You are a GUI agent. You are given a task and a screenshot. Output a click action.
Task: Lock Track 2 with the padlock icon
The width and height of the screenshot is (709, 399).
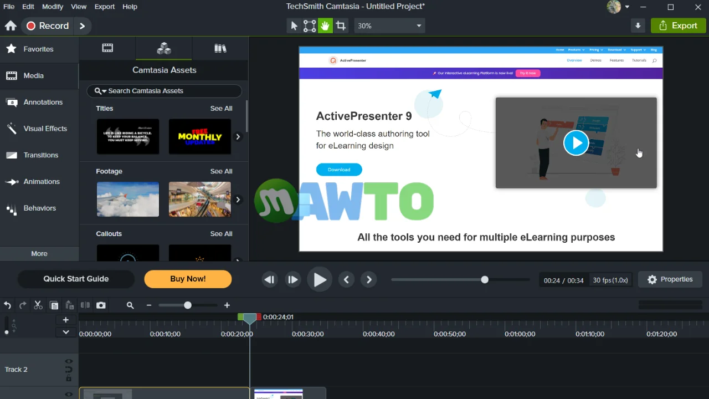point(69,378)
